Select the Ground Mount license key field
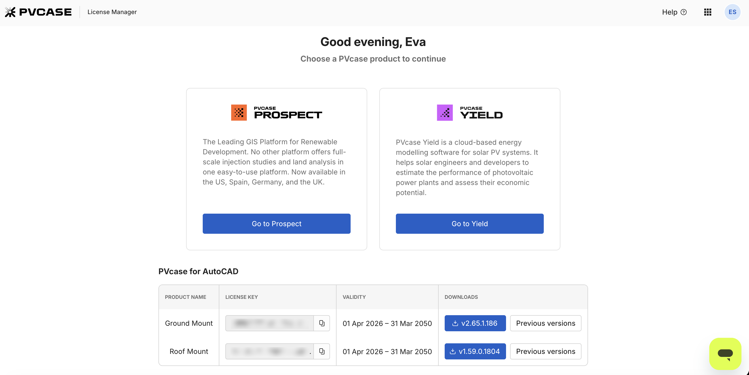 (x=269, y=323)
